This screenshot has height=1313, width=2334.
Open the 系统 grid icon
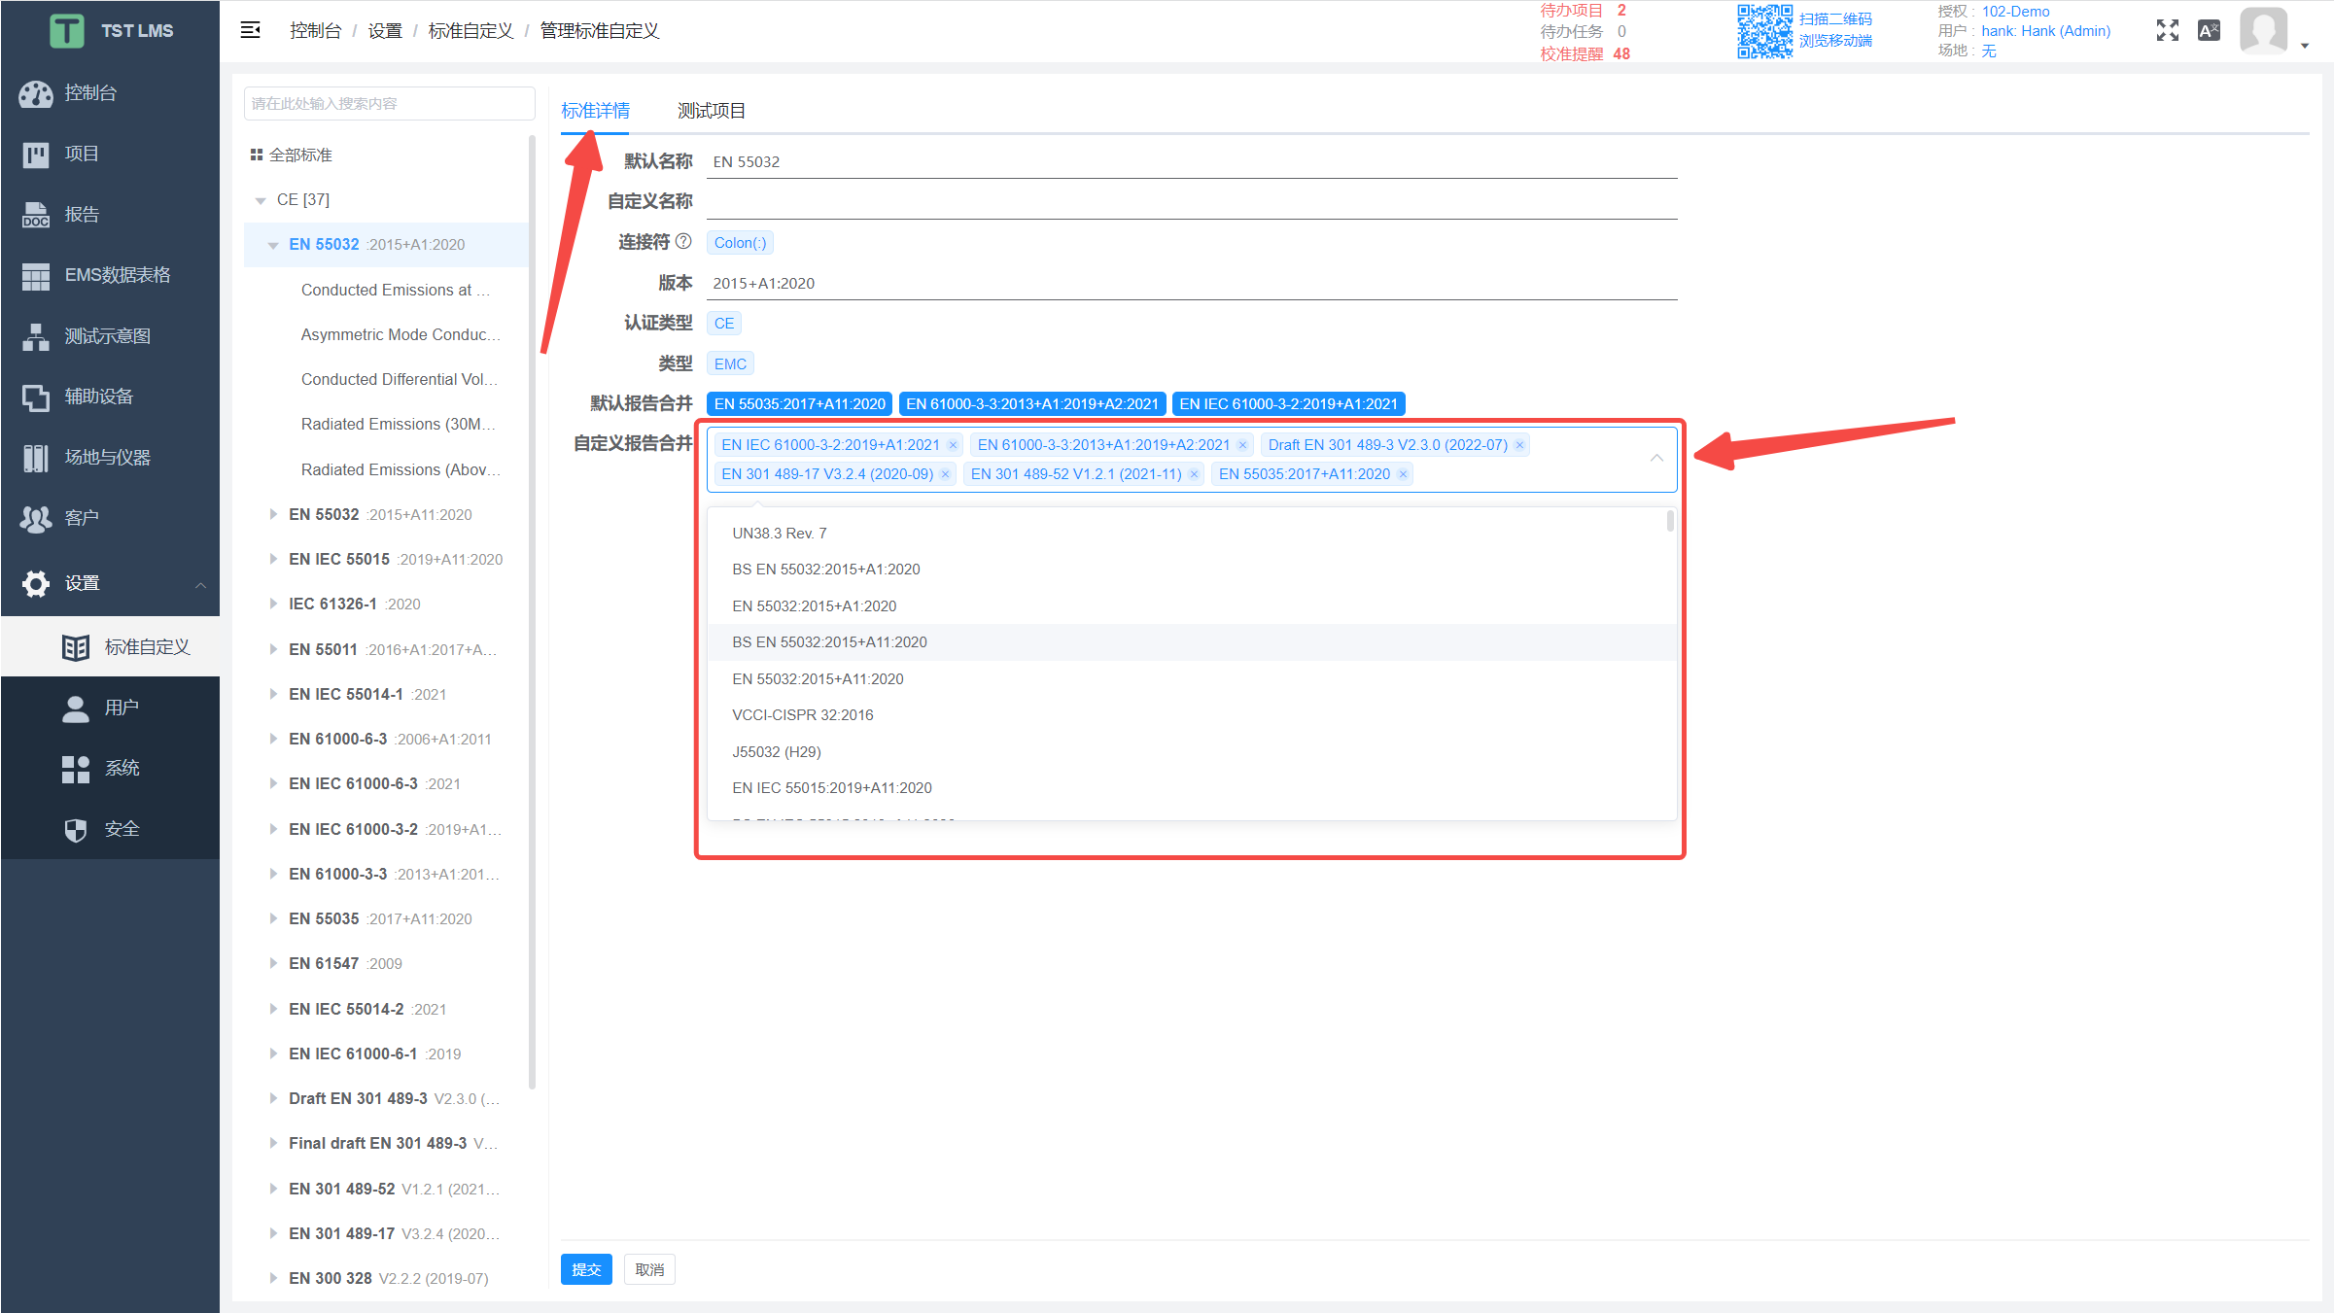tap(76, 769)
